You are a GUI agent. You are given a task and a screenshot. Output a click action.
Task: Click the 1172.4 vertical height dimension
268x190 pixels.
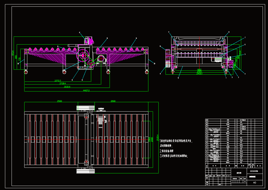pyautogui.click(x=13, y=53)
